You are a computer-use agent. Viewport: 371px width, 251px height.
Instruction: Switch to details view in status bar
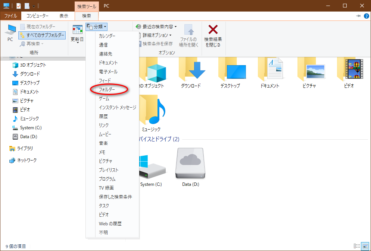tap(357, 246)
